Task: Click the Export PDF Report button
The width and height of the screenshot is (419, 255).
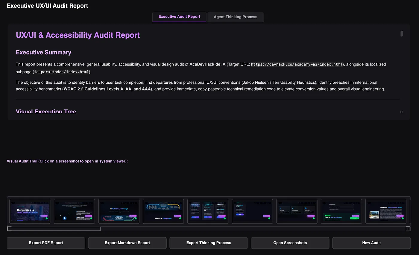Action: 46,243
